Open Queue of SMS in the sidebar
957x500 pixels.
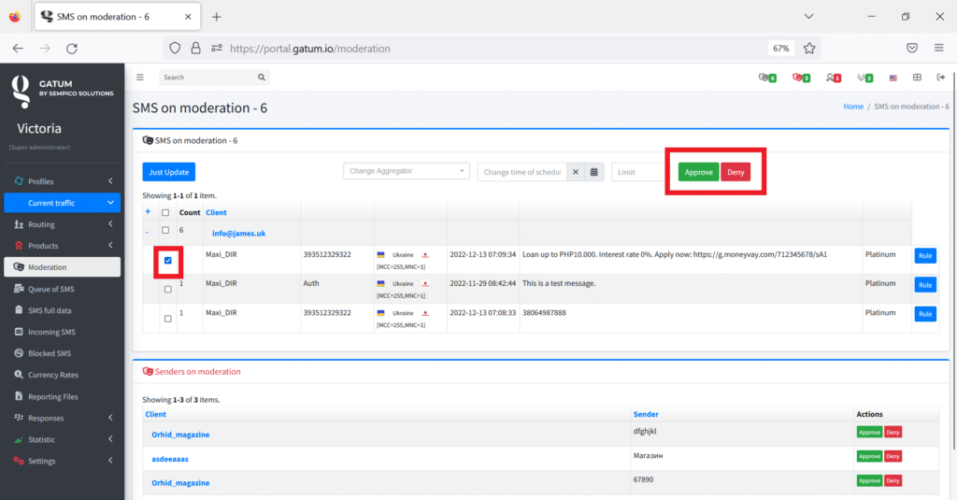[x=63, y=289]
